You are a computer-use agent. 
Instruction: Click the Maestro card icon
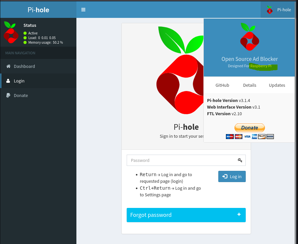(230, 136)
